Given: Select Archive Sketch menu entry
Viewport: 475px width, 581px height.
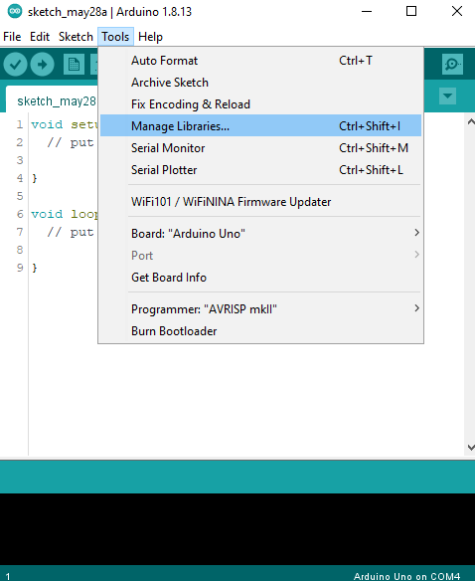Looking at the screenshot, I should [x=260, y=83].
